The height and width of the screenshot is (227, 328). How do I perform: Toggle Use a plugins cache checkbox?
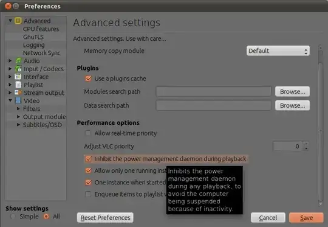pos(88,79)
